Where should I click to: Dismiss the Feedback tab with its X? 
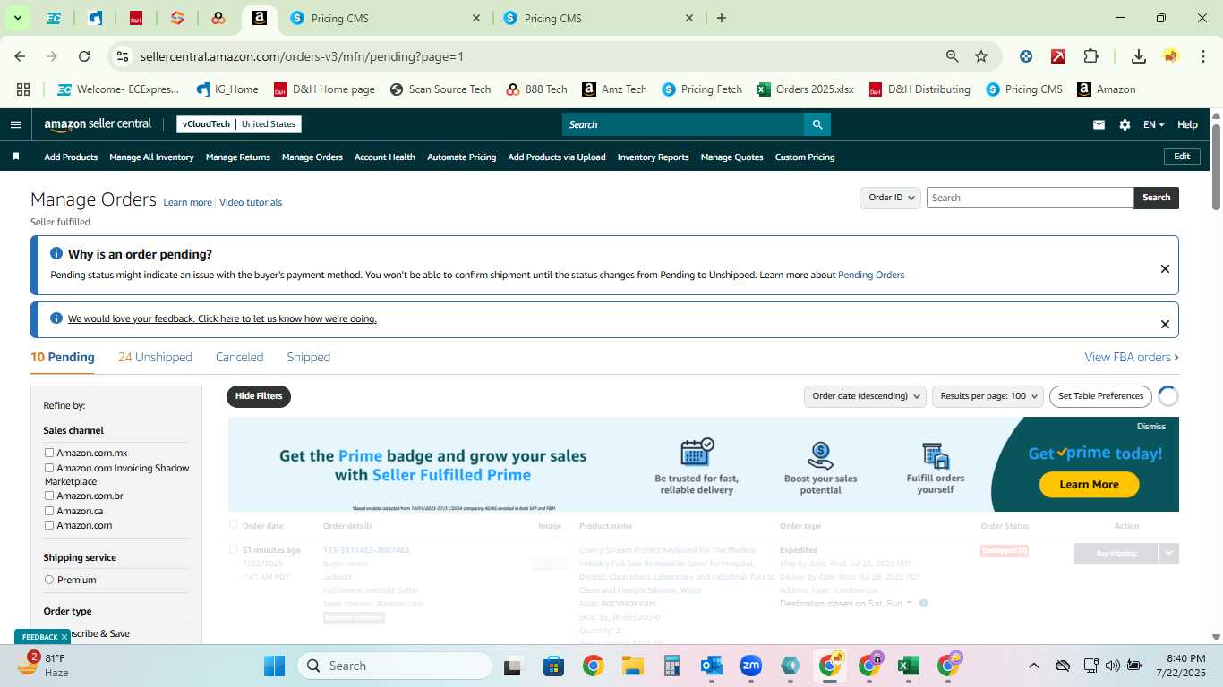point(64,637)
